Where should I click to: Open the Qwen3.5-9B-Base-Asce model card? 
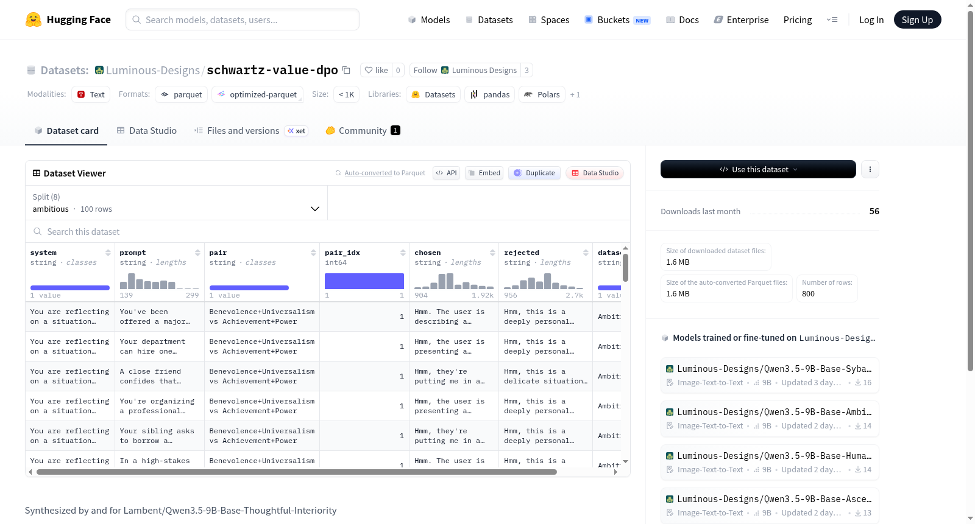tap(770, 506)
